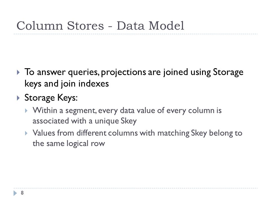The width and height of the screenshot is (271, 203).
Task: Click the slide number 8 in footer
Action: [x=22, y=193]
